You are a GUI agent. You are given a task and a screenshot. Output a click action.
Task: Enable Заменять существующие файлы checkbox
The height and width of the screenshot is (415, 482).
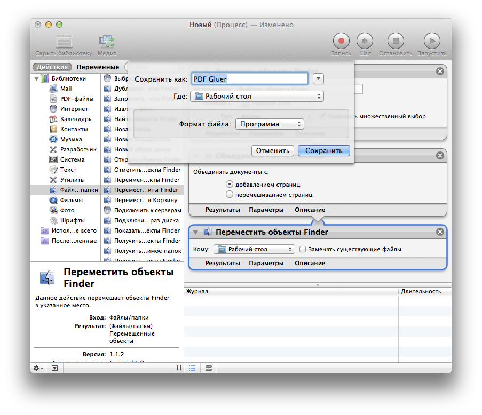pyautogui.click(x=303, y=249)
